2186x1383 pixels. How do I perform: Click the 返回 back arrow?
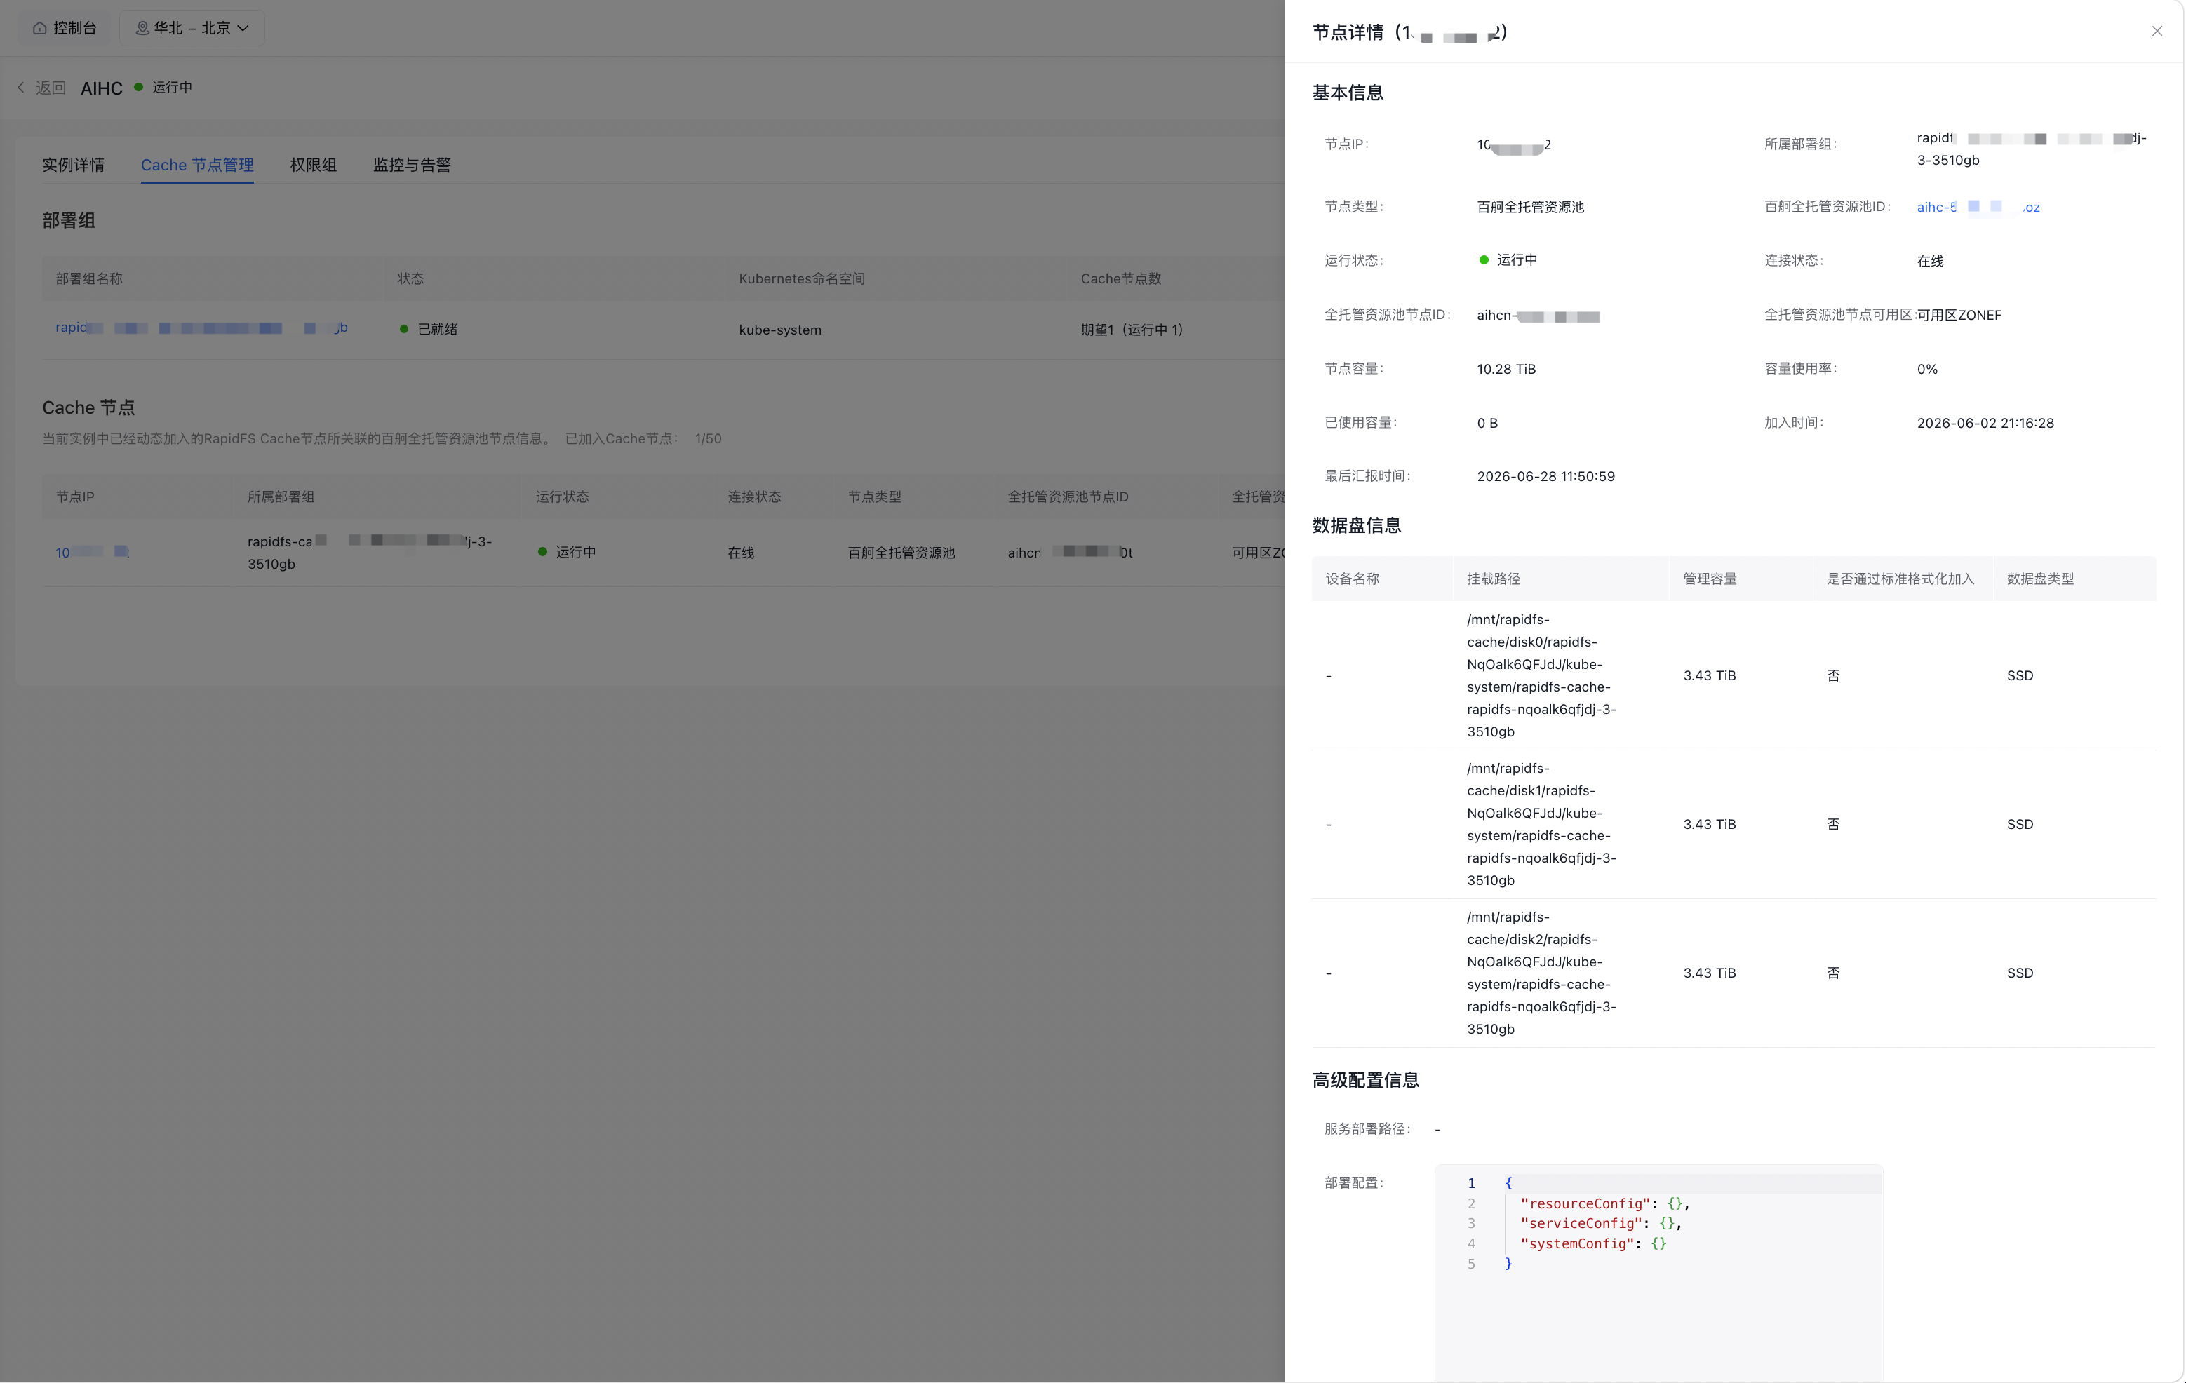click(21, 88)
